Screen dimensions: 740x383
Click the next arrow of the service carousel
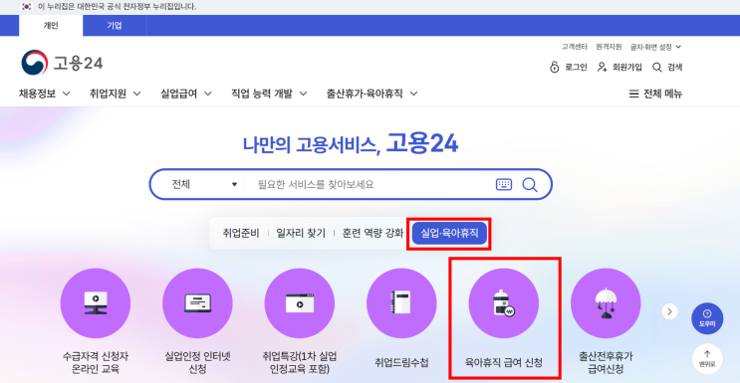(x=669, y=311)
